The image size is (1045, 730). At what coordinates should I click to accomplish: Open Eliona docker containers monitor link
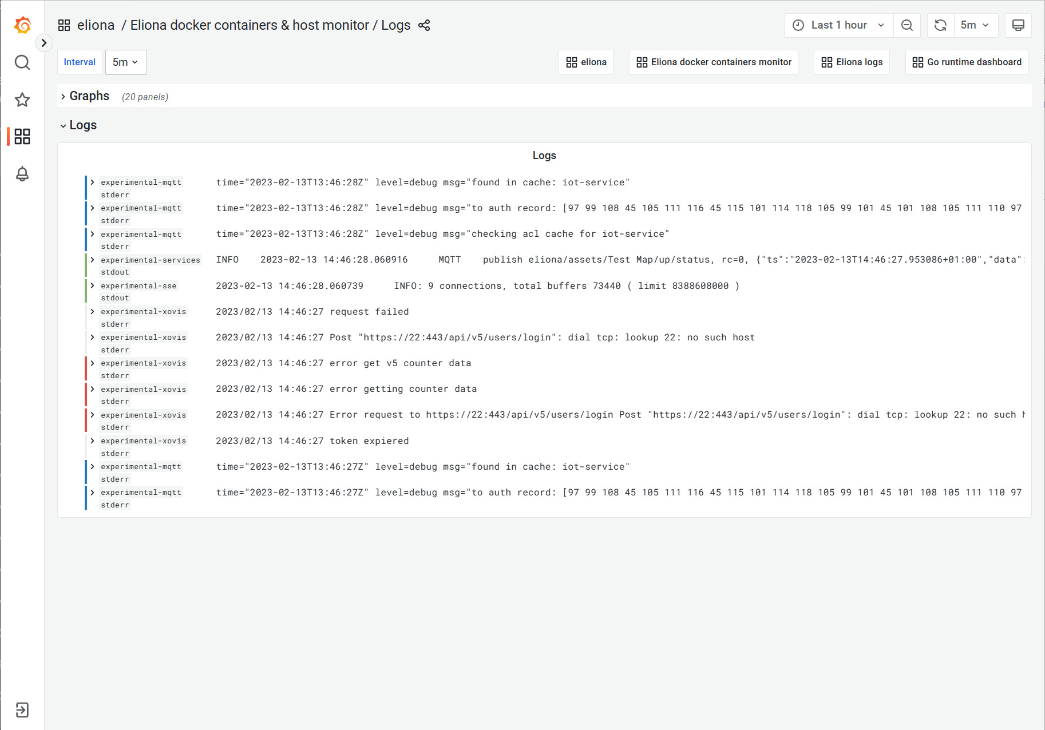coord(714,62)
